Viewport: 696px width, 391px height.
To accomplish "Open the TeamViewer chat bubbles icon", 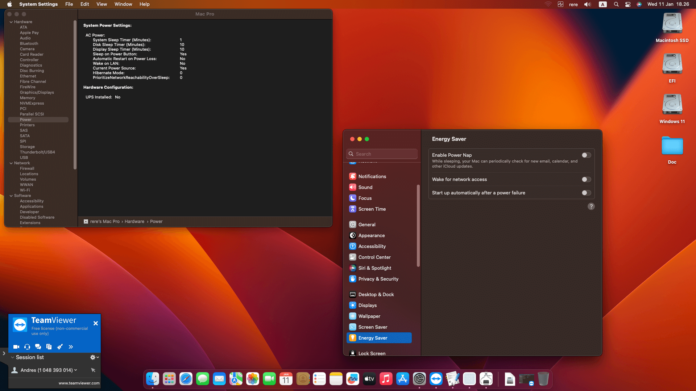I will tap(38, 347).
